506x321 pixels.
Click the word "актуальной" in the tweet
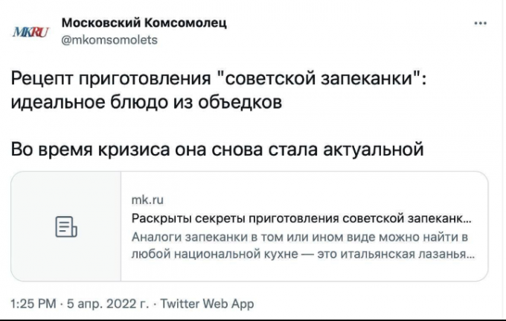coord(374,150)
